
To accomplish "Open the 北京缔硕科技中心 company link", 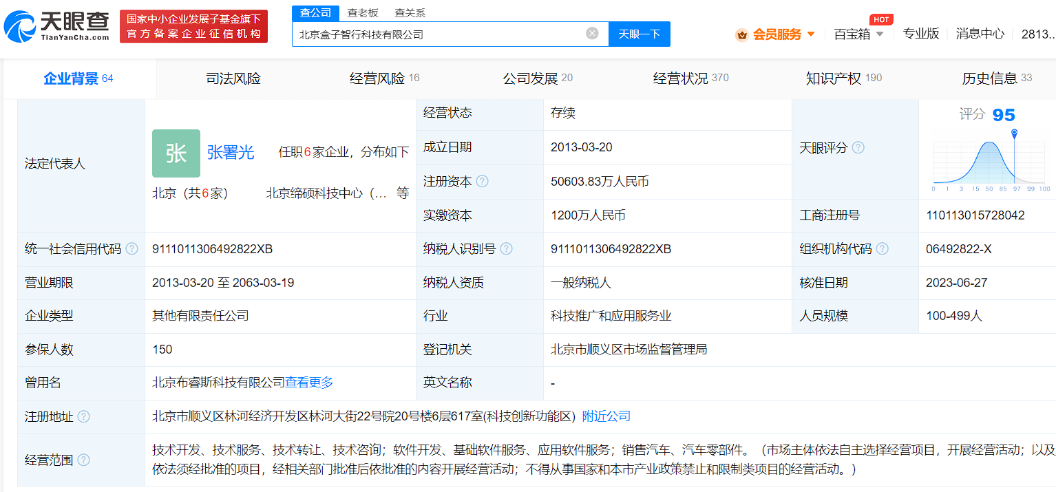I will 326,193.
